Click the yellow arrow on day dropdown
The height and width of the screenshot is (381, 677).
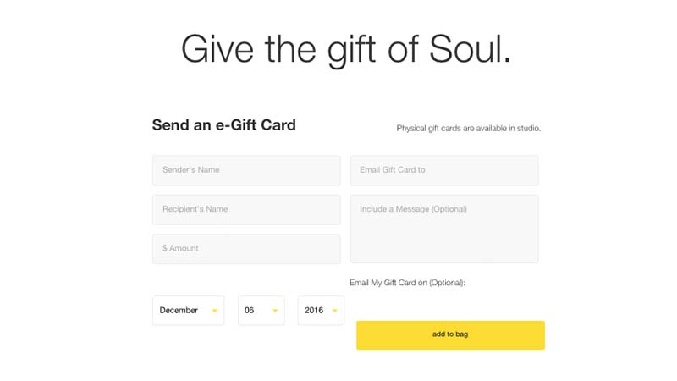(275, 311)
